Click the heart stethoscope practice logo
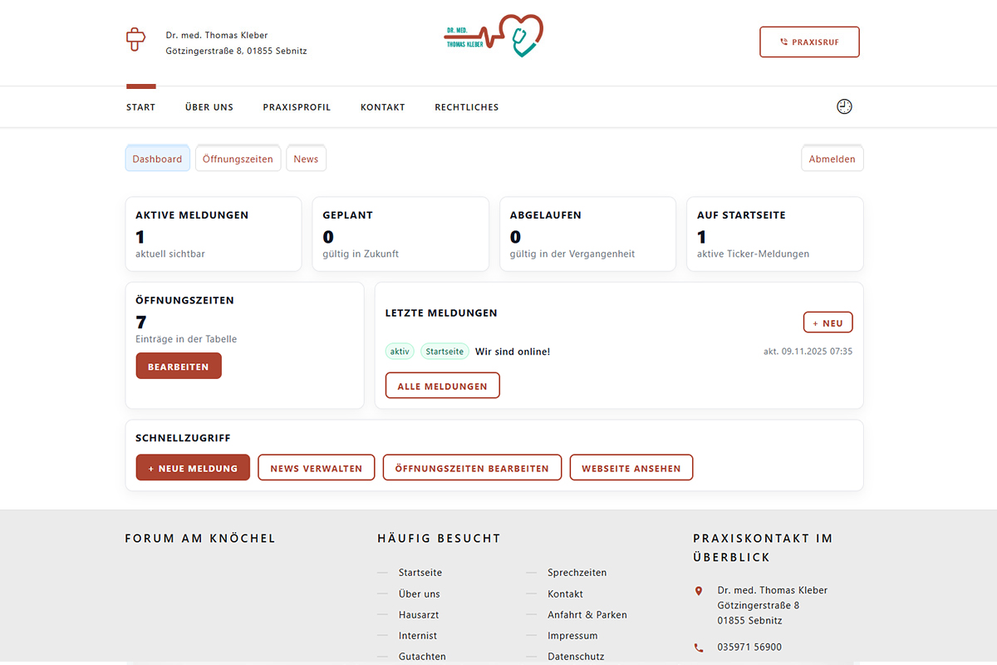The height and width of the screenshot is (665, 997). click(494, 37)
